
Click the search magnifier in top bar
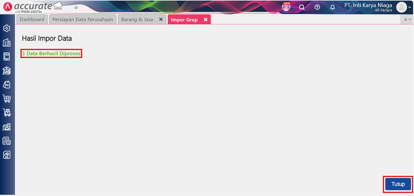pyautogui.click(x=302, y=7)
